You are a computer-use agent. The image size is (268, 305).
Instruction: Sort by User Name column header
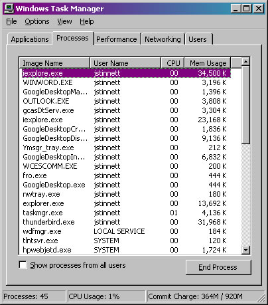coord(125,63)
